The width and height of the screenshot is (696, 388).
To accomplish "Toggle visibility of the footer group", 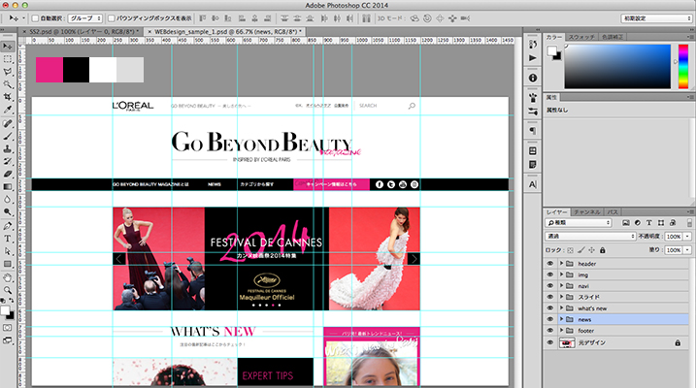I will point(549,330).
